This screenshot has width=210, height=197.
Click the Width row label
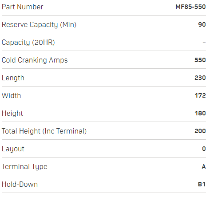11,95
